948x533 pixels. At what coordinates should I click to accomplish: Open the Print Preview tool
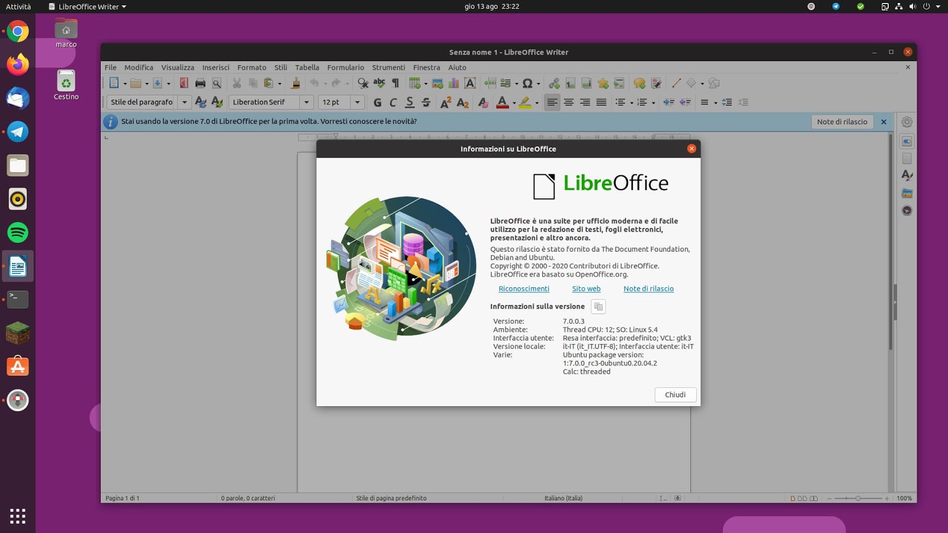(x=217, y=83)
